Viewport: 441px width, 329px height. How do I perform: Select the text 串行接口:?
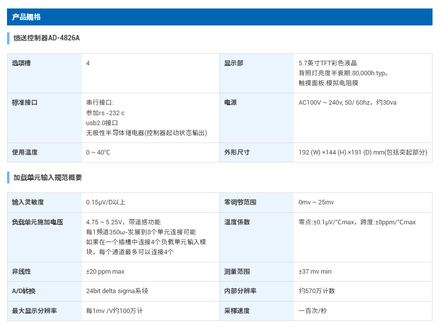100,103
